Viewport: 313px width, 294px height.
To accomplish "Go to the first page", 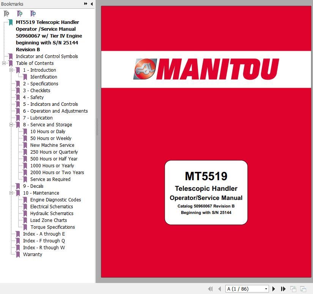I will (210, 289).
